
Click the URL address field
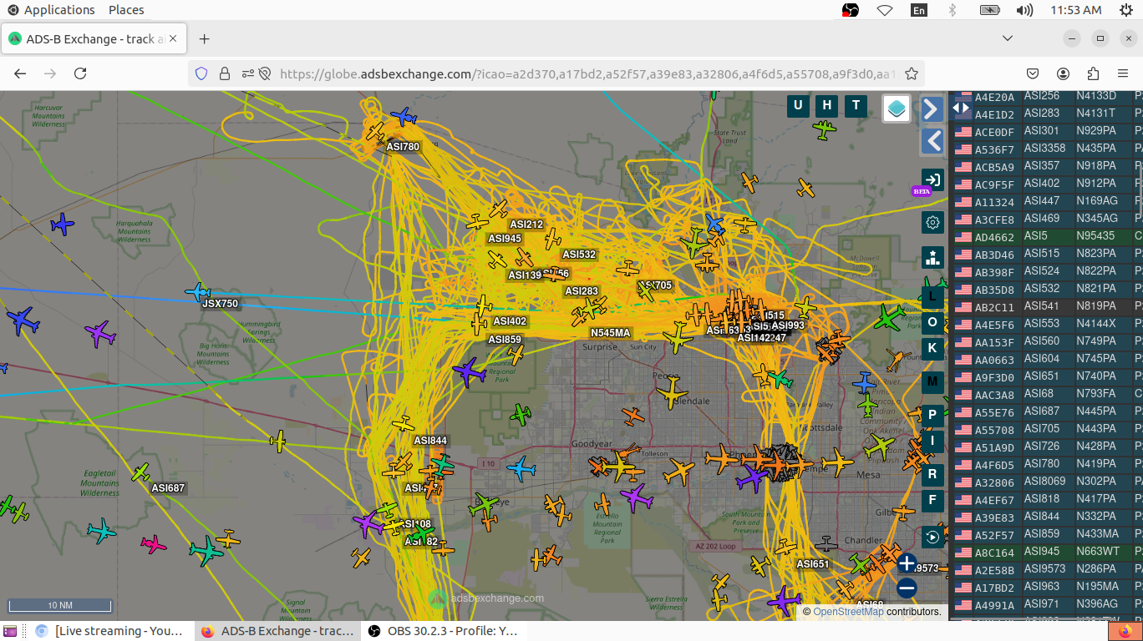pyautogui.click(x=587, y=73)
